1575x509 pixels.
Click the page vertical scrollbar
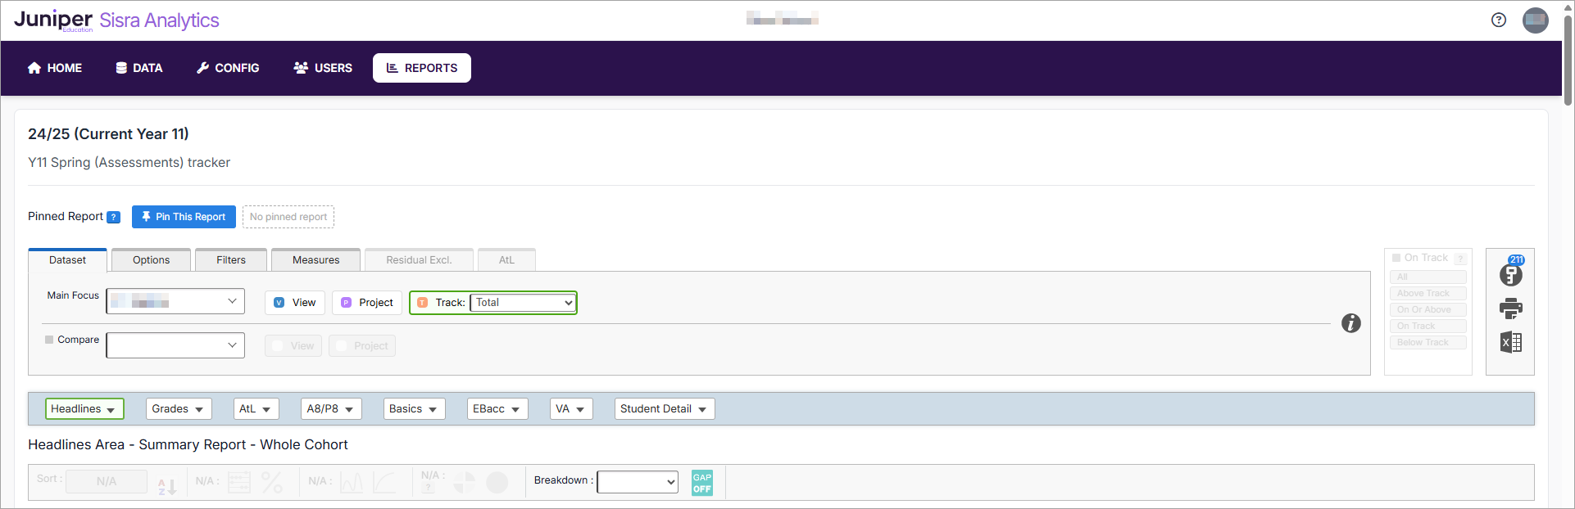click(x=1567, y=61)
